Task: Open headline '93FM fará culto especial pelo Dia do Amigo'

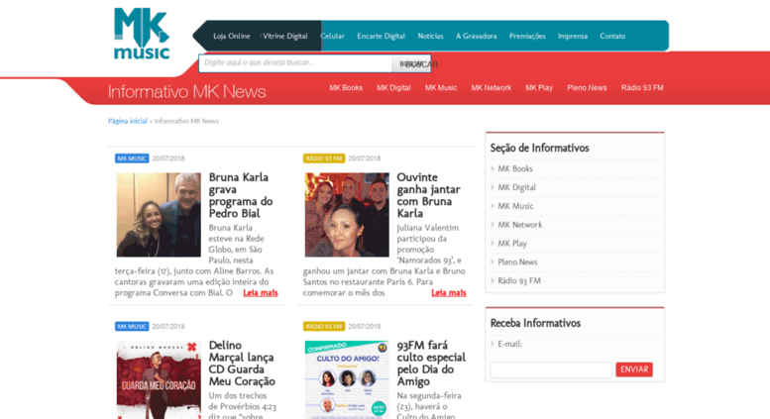Action: point(431,364)
